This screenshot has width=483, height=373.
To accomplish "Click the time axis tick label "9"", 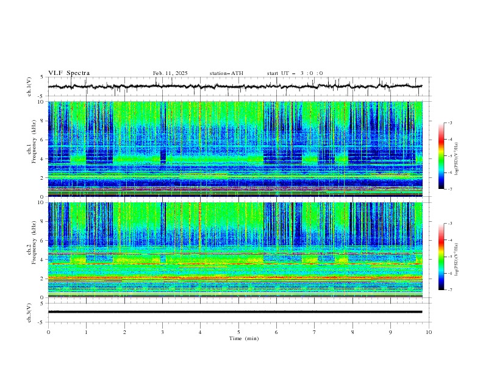I will 390,332.
